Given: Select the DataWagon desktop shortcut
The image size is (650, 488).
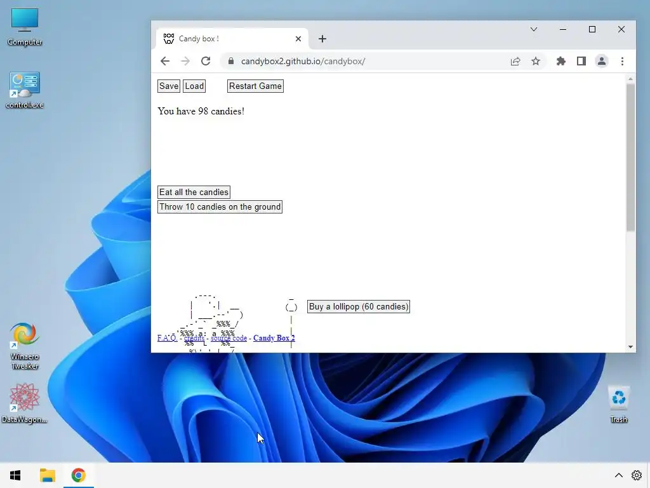Looking at the screenshot, I should (x=25, y=403).
